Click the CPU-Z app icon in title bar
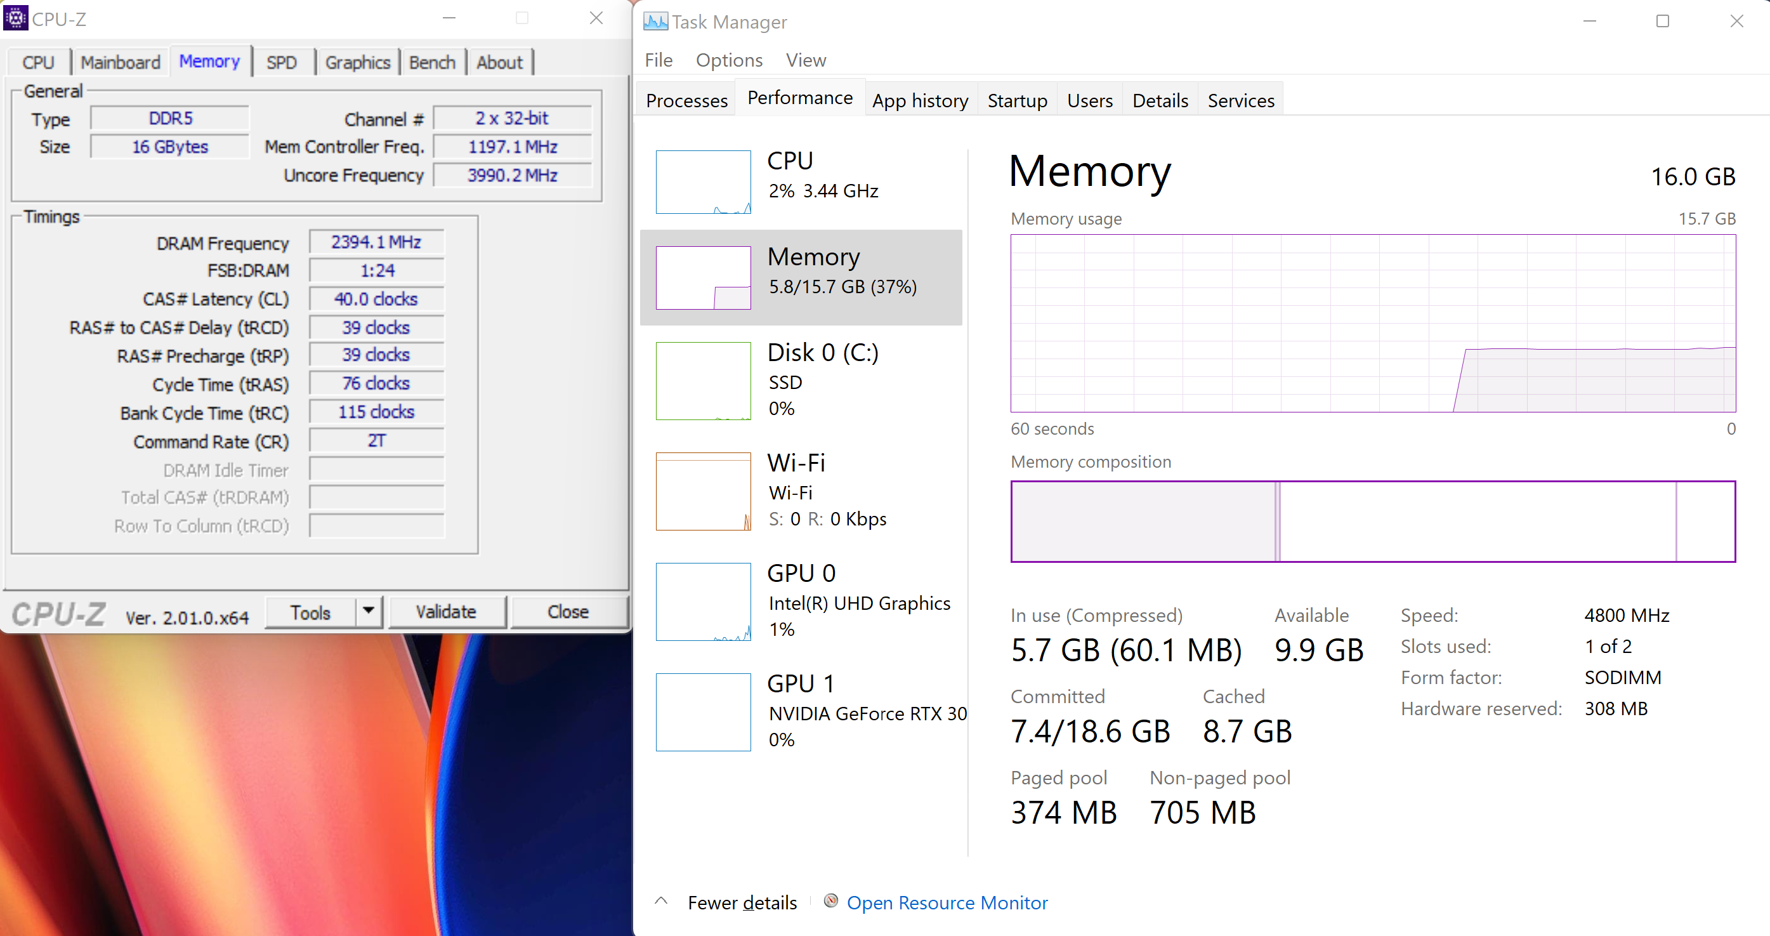1770x936 pixels. [15, 18]
